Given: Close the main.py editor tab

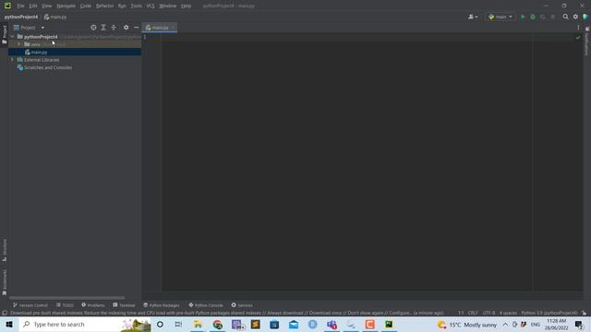Looking at the screenshot, I should click(x=173, y=28).
